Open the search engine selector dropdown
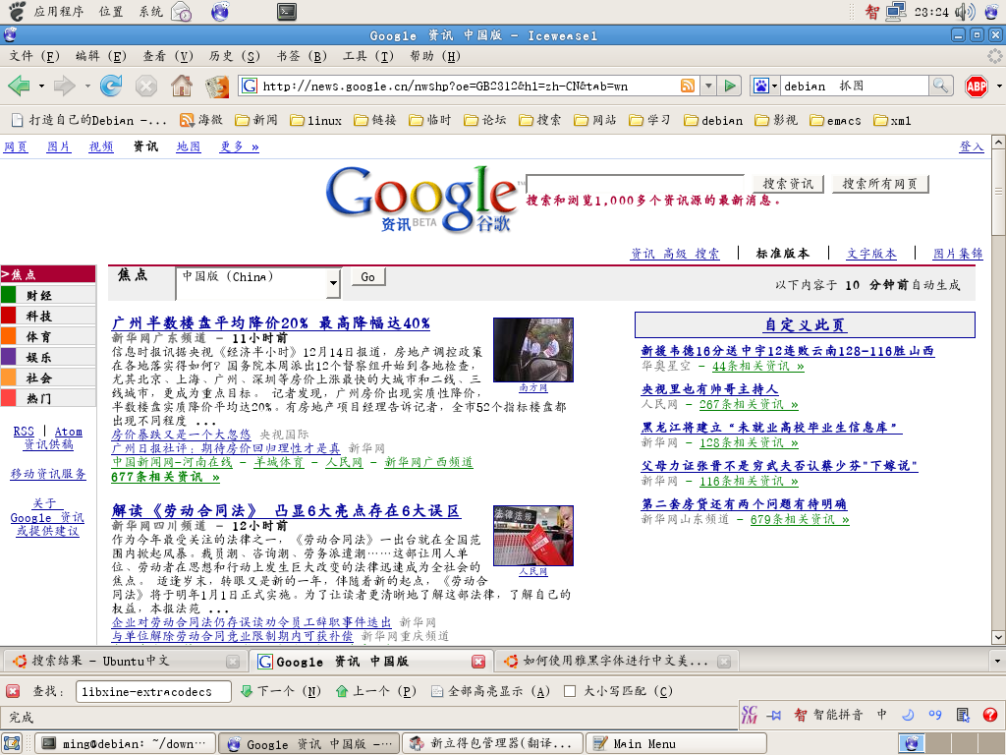This screenshot has width=1006, height=755. click(x=774, y=87)
